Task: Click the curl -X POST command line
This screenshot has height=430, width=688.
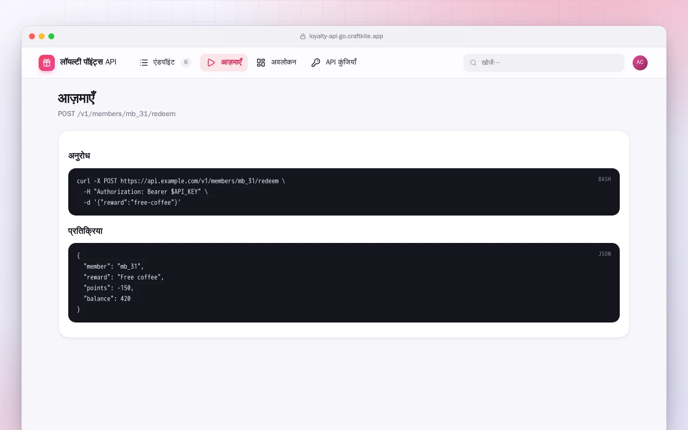Action: [x=181, y=181]
